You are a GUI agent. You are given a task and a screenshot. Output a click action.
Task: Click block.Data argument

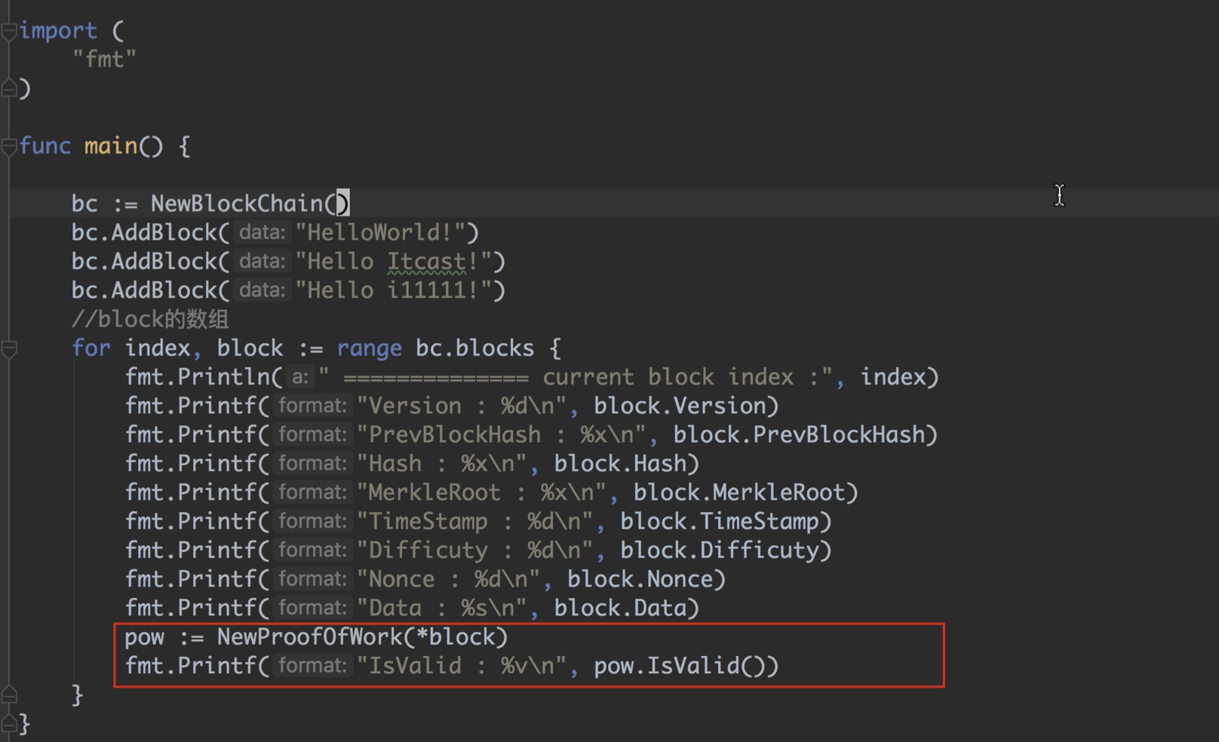point(620,608)
